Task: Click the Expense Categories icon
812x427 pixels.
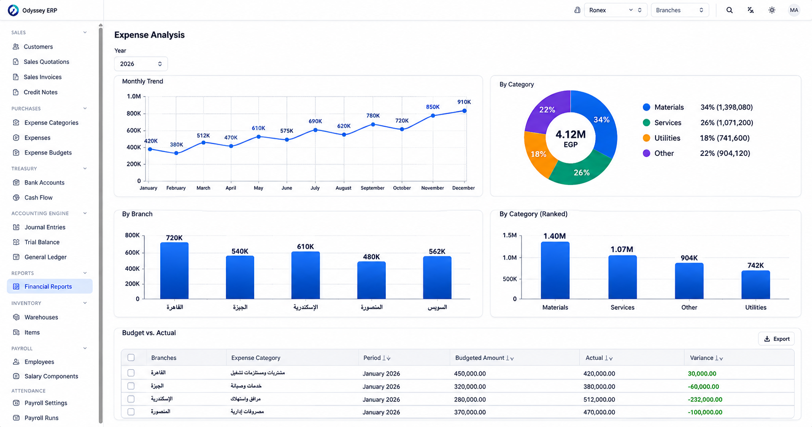Action: [16, 123]
